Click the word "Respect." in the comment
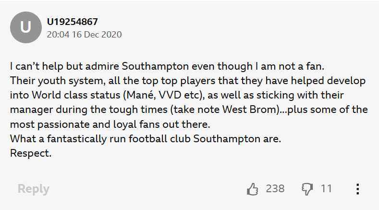The height and width of the screenshot is (210, 379). tap(30, 154)
